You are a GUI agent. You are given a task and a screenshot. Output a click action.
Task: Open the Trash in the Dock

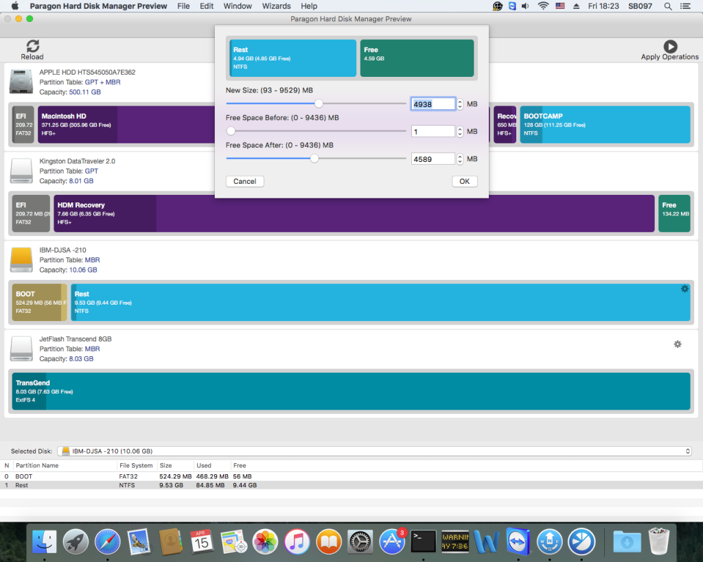(x=658, y=541)
